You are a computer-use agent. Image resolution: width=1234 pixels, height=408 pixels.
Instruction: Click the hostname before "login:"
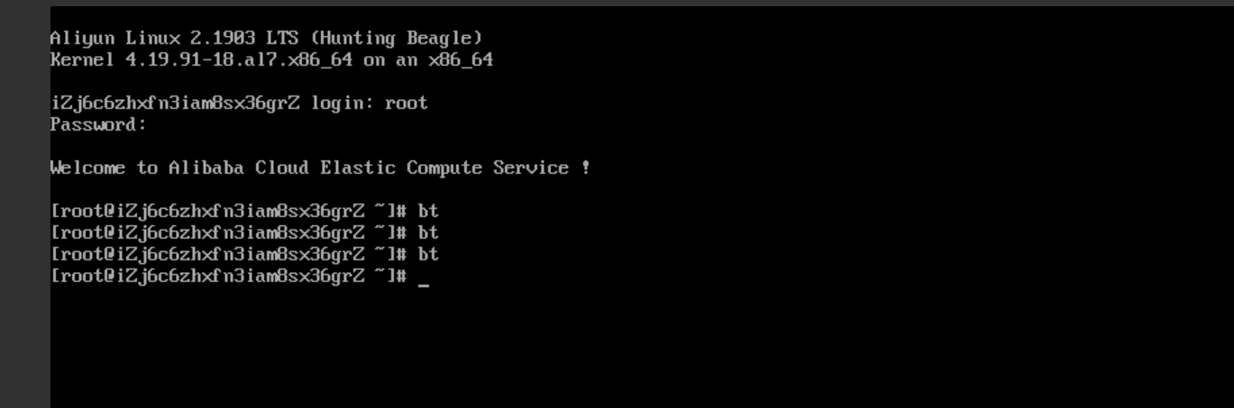click(175, 104)
